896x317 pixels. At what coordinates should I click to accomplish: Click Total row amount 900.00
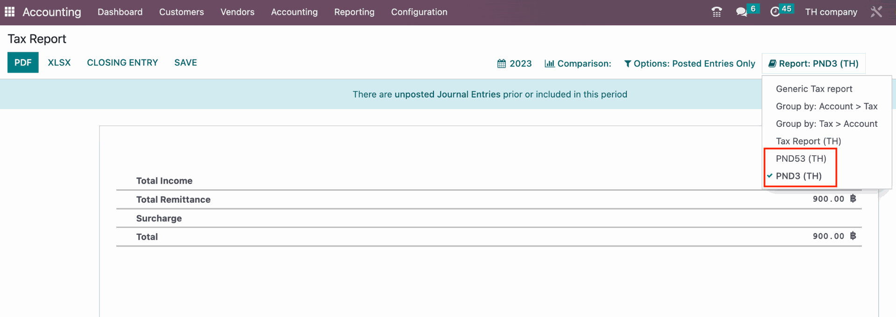[x=834, y=236]
